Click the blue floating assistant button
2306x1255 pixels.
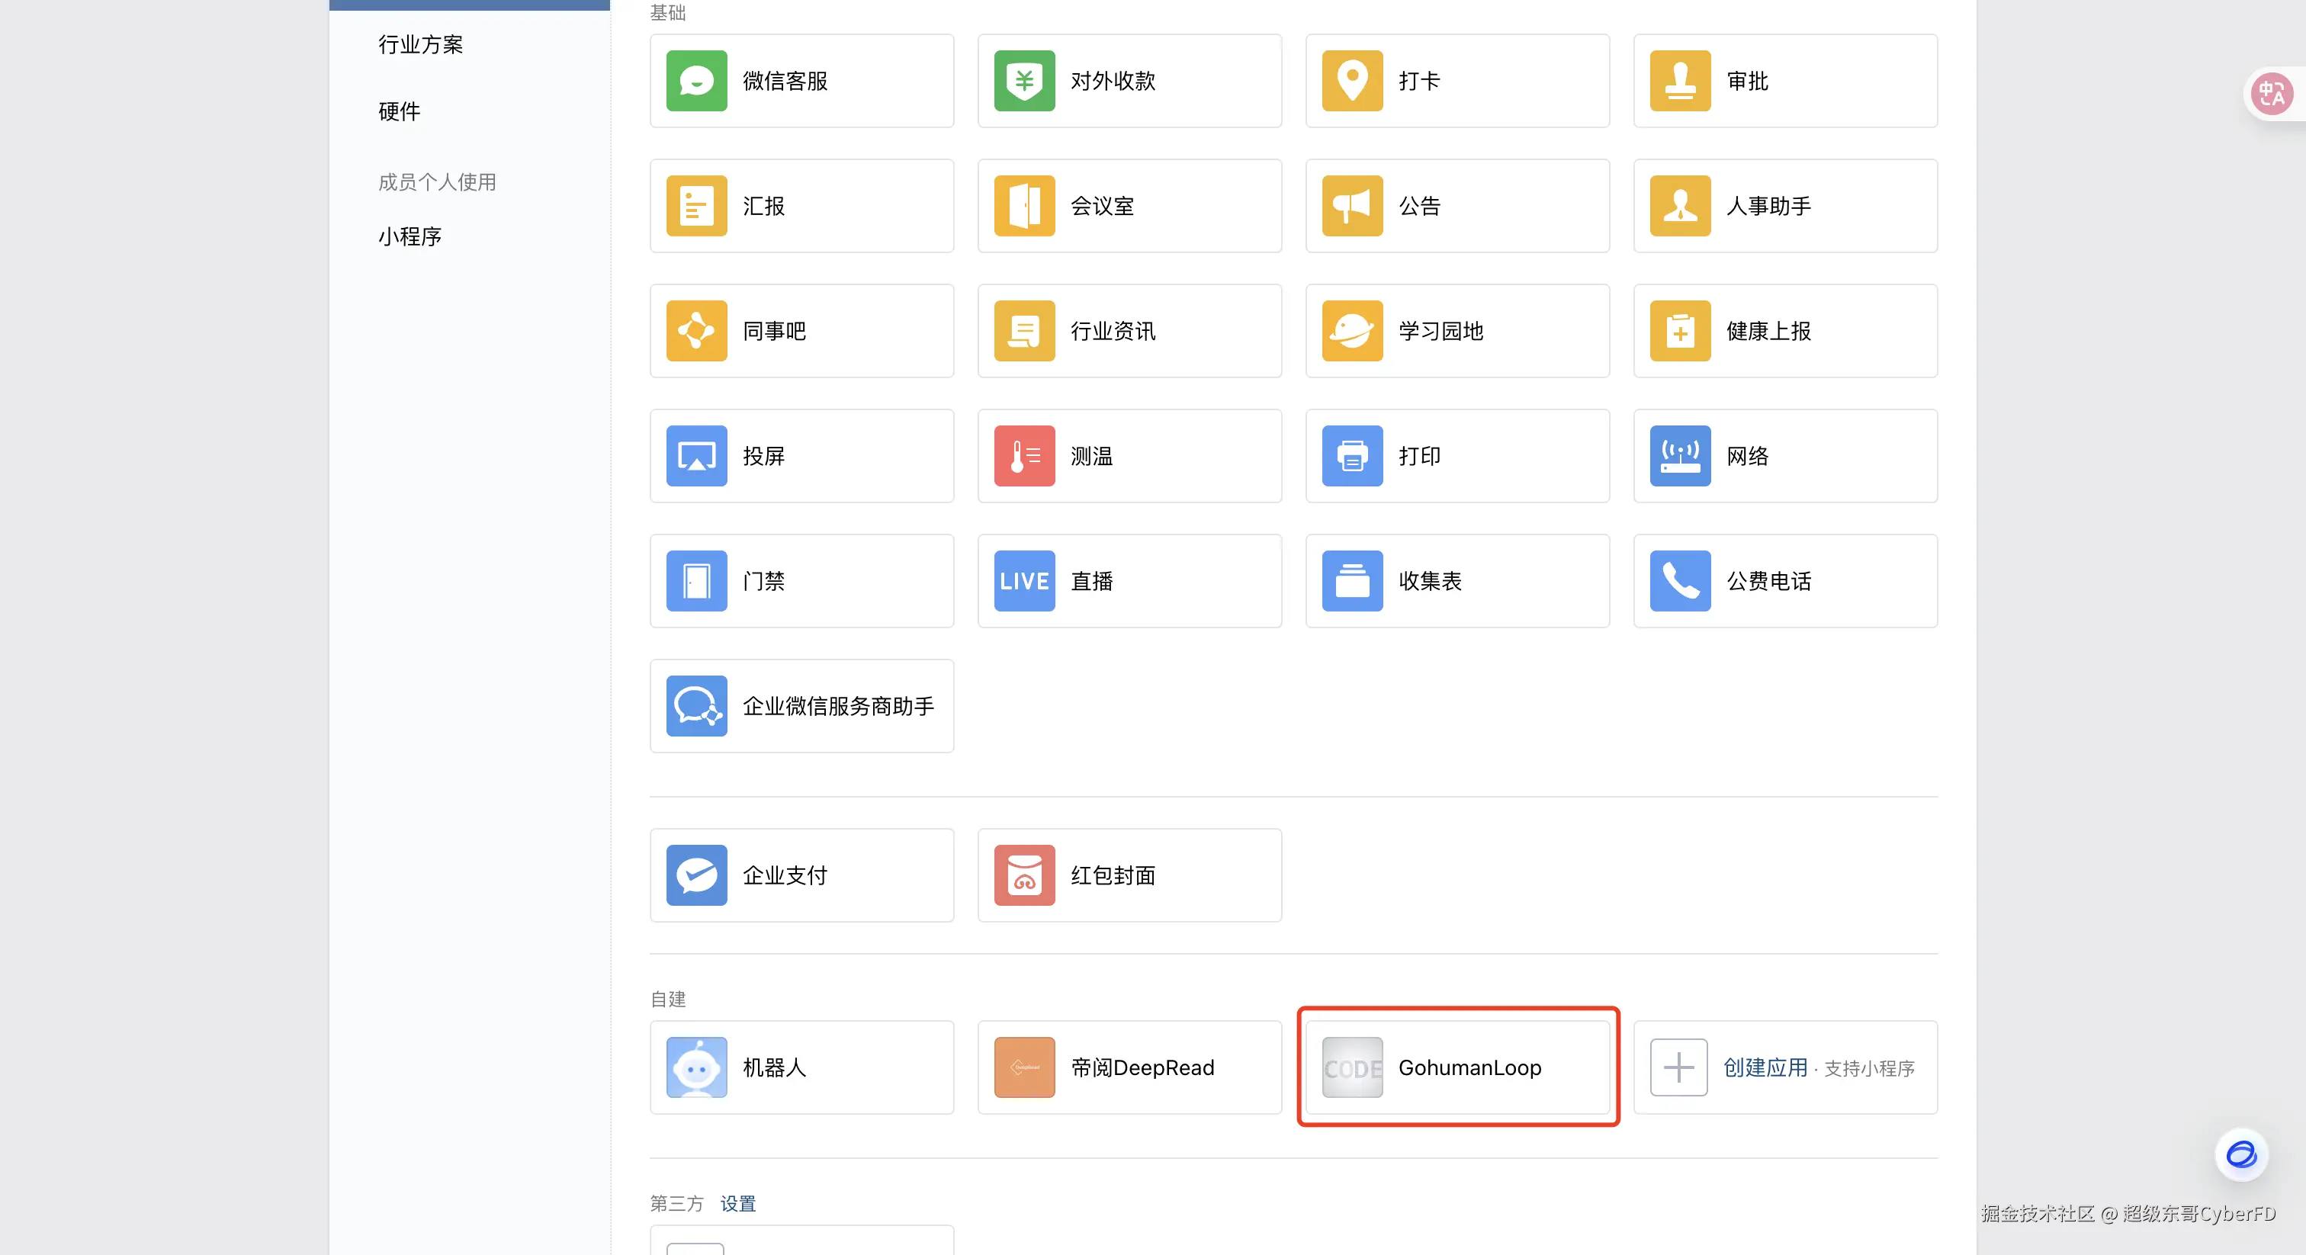tap(2240, 1154)
